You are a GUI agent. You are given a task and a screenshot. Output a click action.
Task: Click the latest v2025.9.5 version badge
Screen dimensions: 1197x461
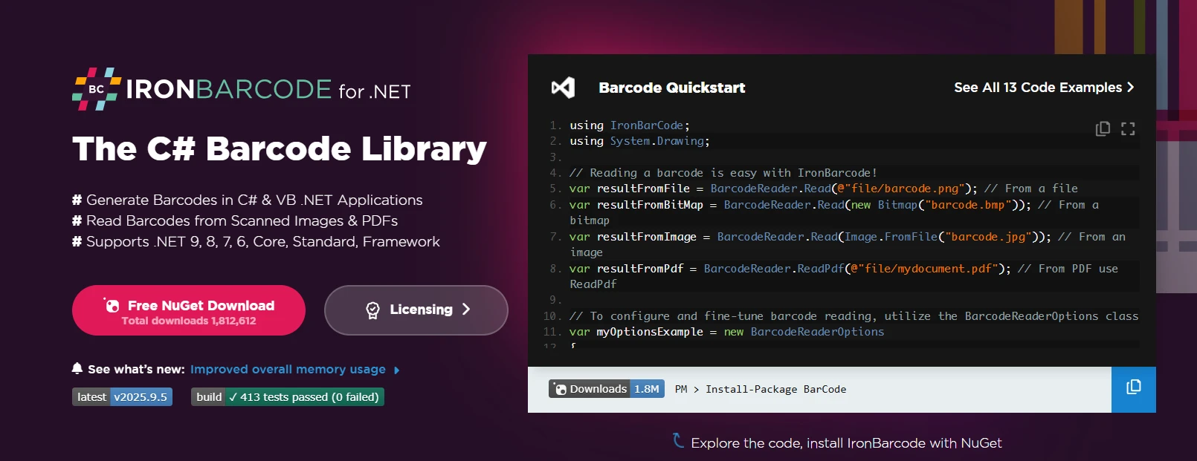122,397
